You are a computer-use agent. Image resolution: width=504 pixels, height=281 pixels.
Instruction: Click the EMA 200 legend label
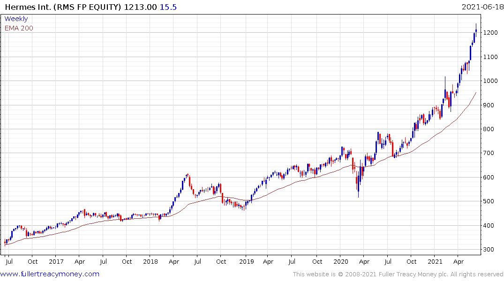[19, 28]
